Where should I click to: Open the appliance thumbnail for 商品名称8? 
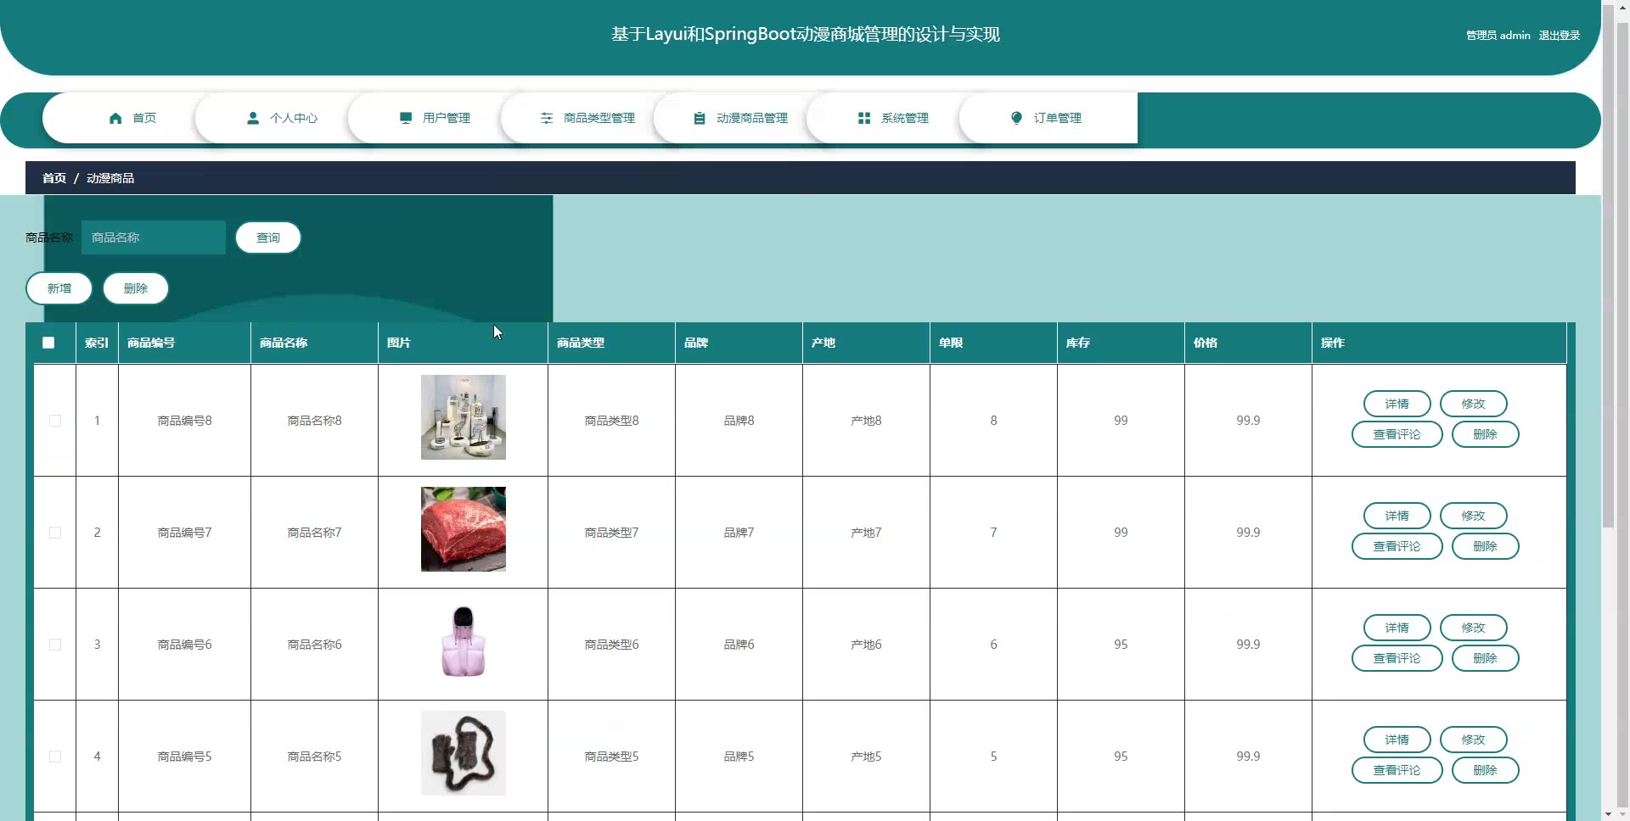tap(464, 417)
